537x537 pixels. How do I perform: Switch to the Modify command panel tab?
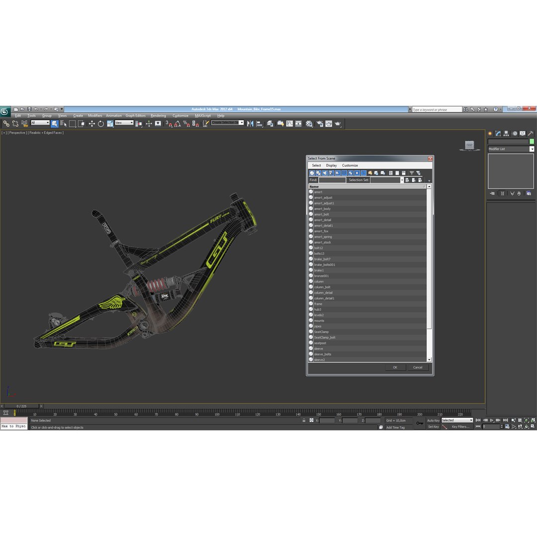pos(498,134)
